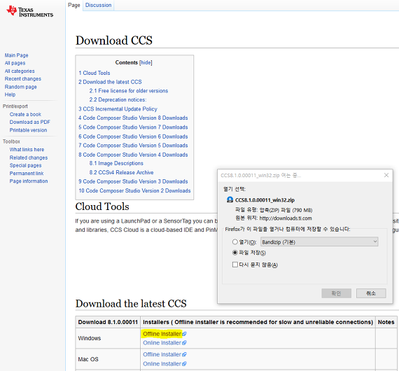Click the Texas Instruments logo
This screenshot has height=371, width=399.
[29, 11]
